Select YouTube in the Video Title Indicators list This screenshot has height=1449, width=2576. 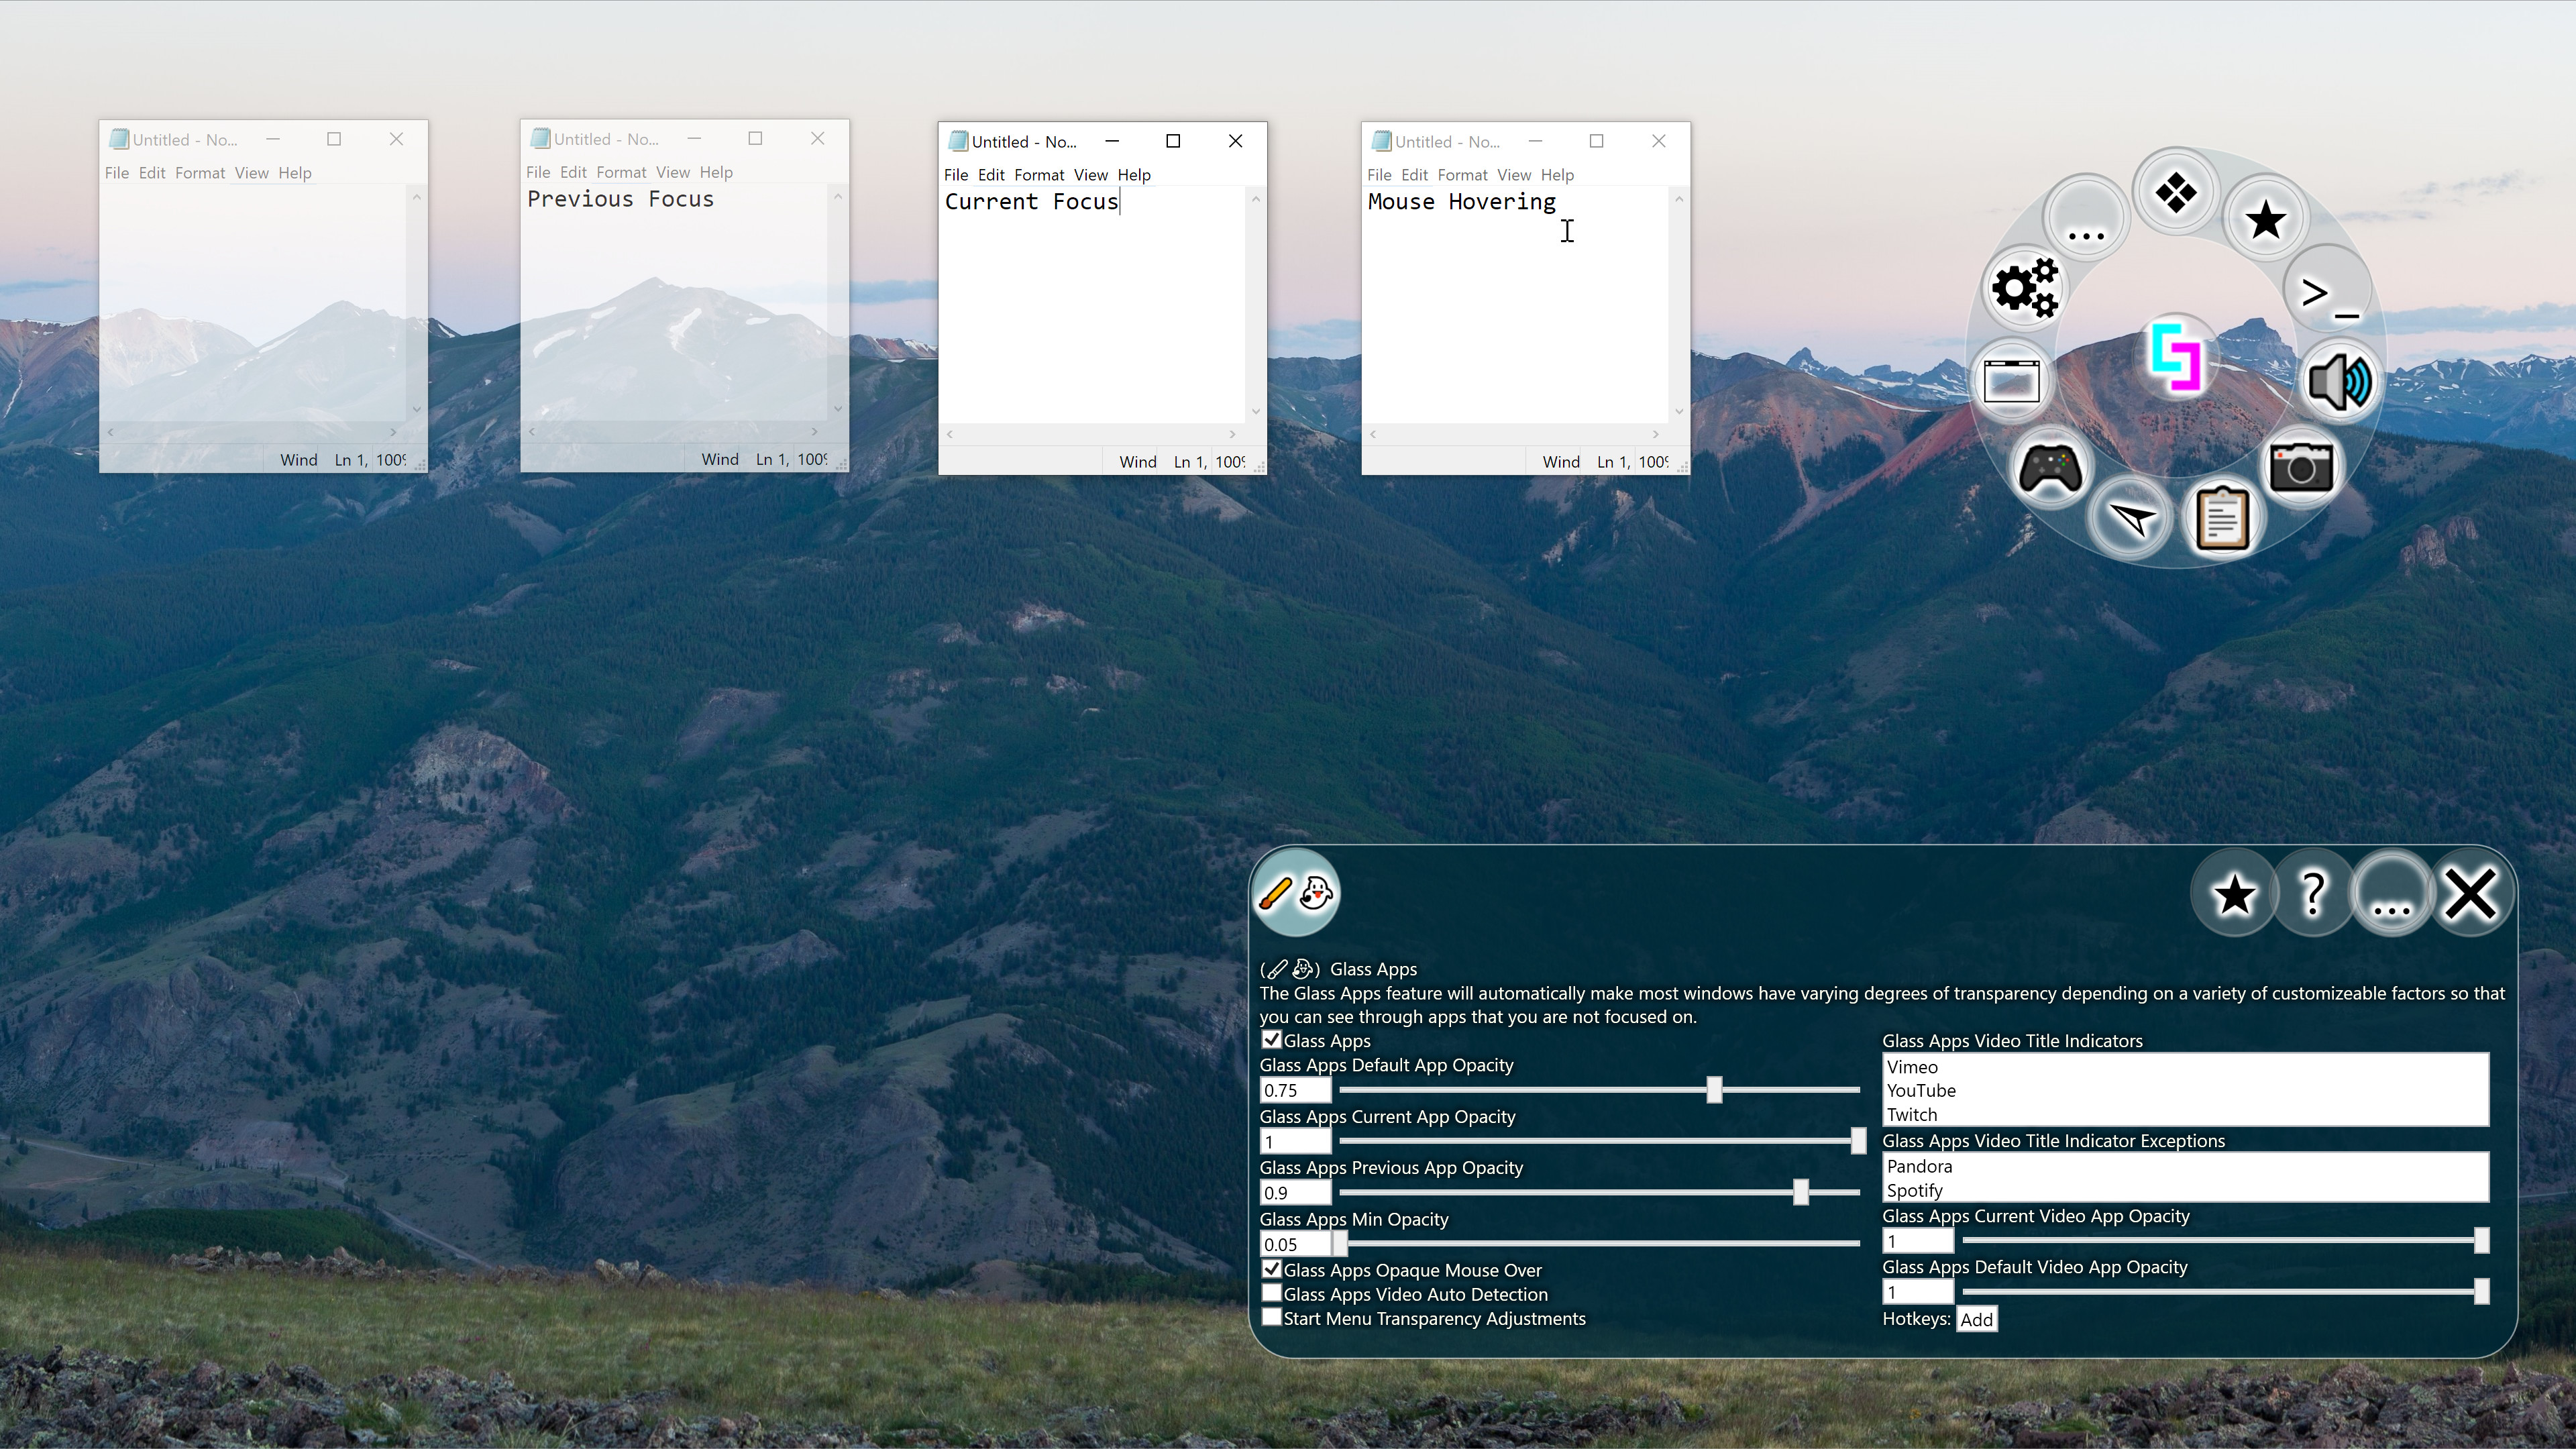pyautogui.click(x=1921, y=1090)
